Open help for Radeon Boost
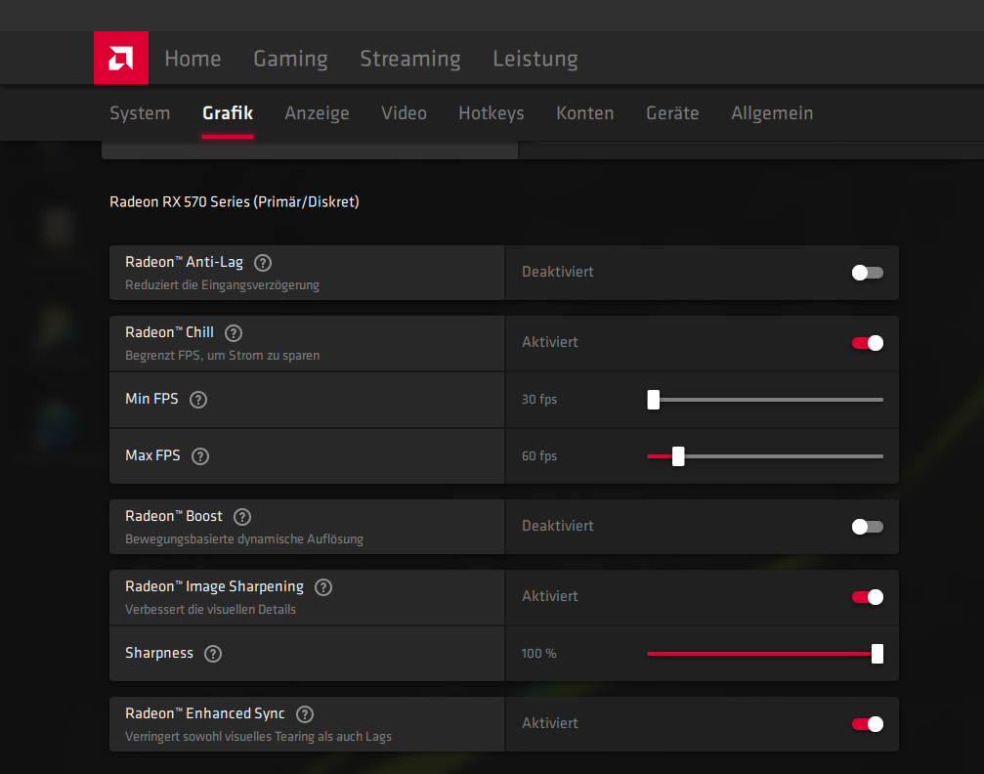 point(242,517)
